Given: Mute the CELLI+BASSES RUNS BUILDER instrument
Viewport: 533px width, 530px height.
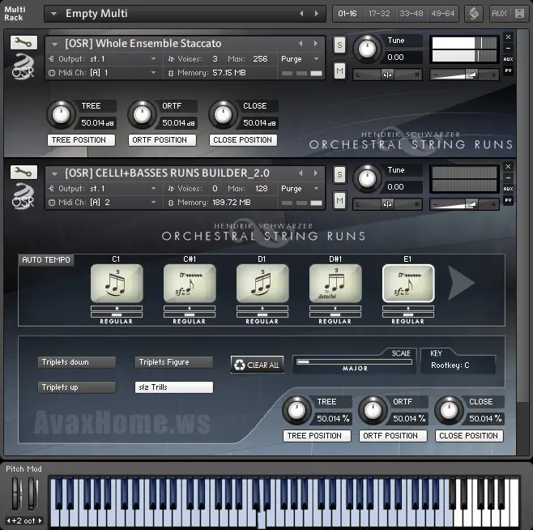Looking at the screenshot, I should pyautogui.click(x=339, y=200).
